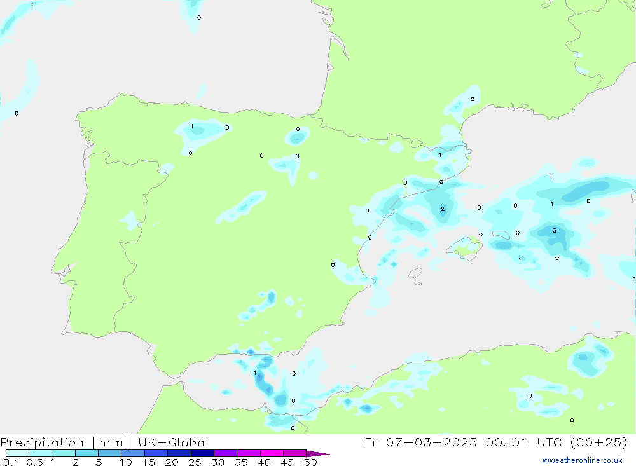Viewport: 636px width, 466px height.
Task: Click the legend scale label '30'
Action: tap(218, 462)
